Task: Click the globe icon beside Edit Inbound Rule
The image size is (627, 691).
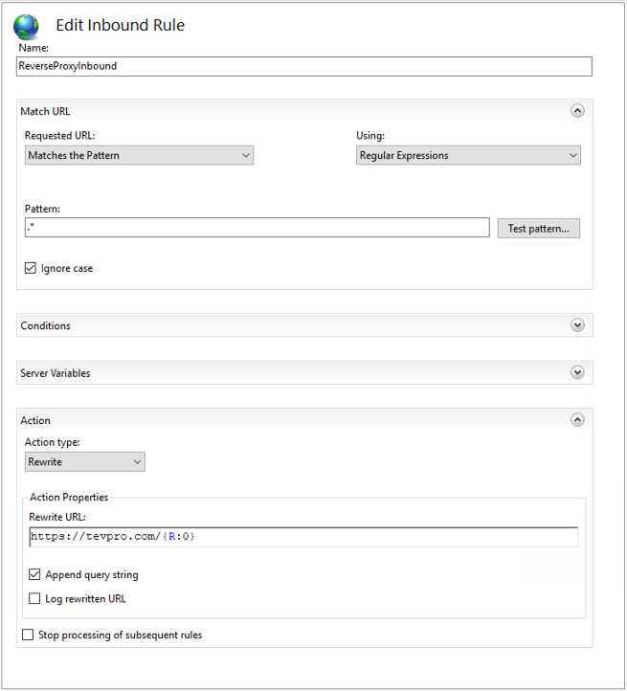Action: [26, 27]
